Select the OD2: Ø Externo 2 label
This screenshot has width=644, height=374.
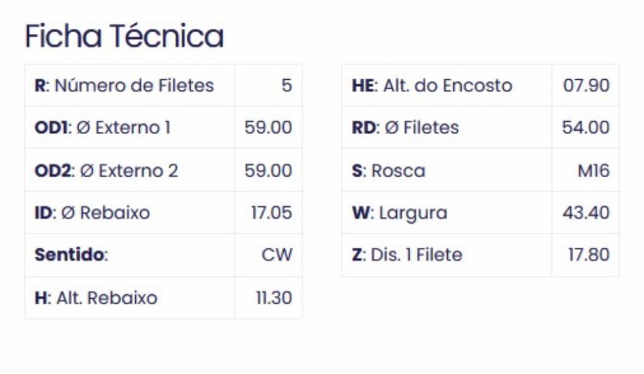click(106, 171)
